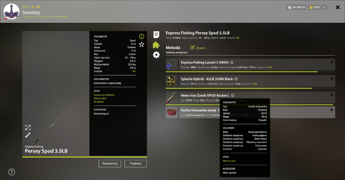Remove the Helen Van Zandt SPOD Rocket
The height and width of the screenshot is (180, 345).
(x=332, y=95)
